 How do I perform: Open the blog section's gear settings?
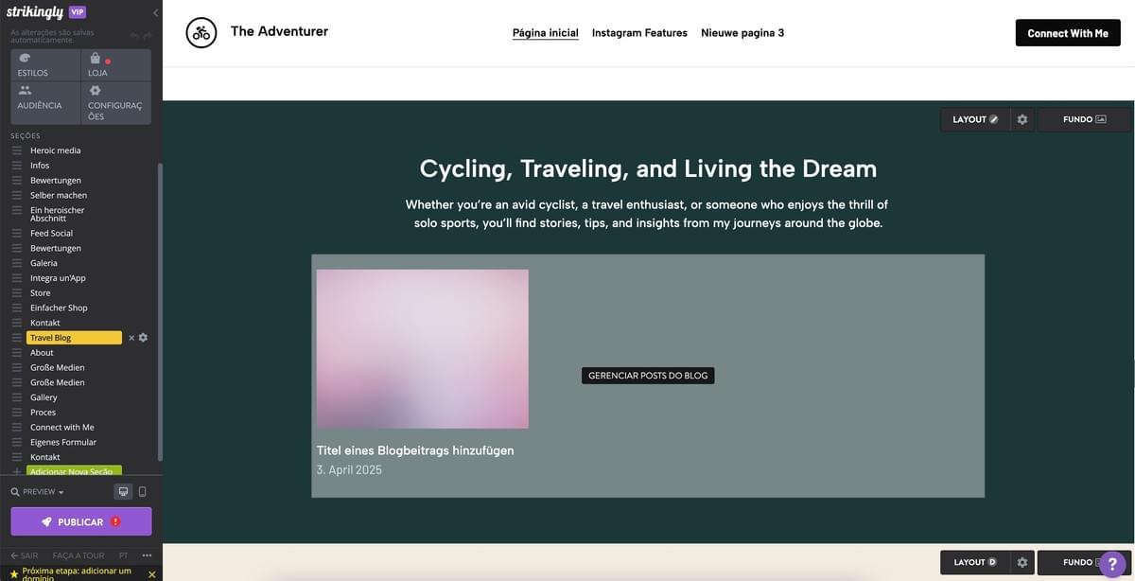[1022, 119]
